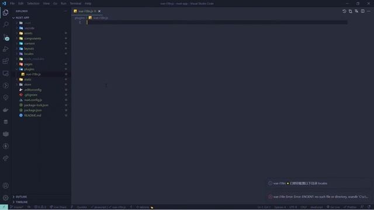Open the Live Share arrow view
The height and width of the screenshot is (210, 374).
tap(5, 158)
